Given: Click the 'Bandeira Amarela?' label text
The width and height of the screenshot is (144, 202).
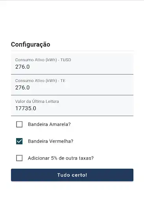Looking at the screenshot, I should click(49, 124).
